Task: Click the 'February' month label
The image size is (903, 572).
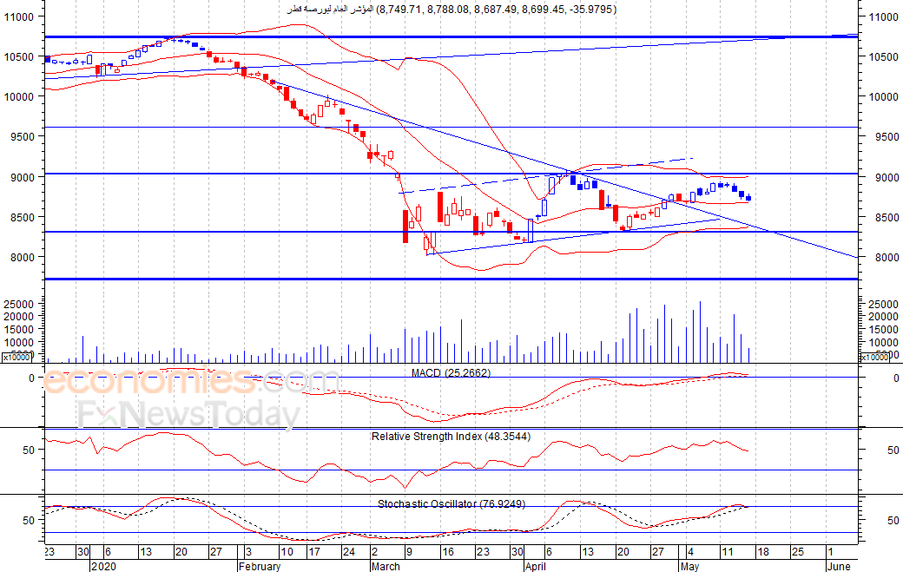Action: coord(260,566)
